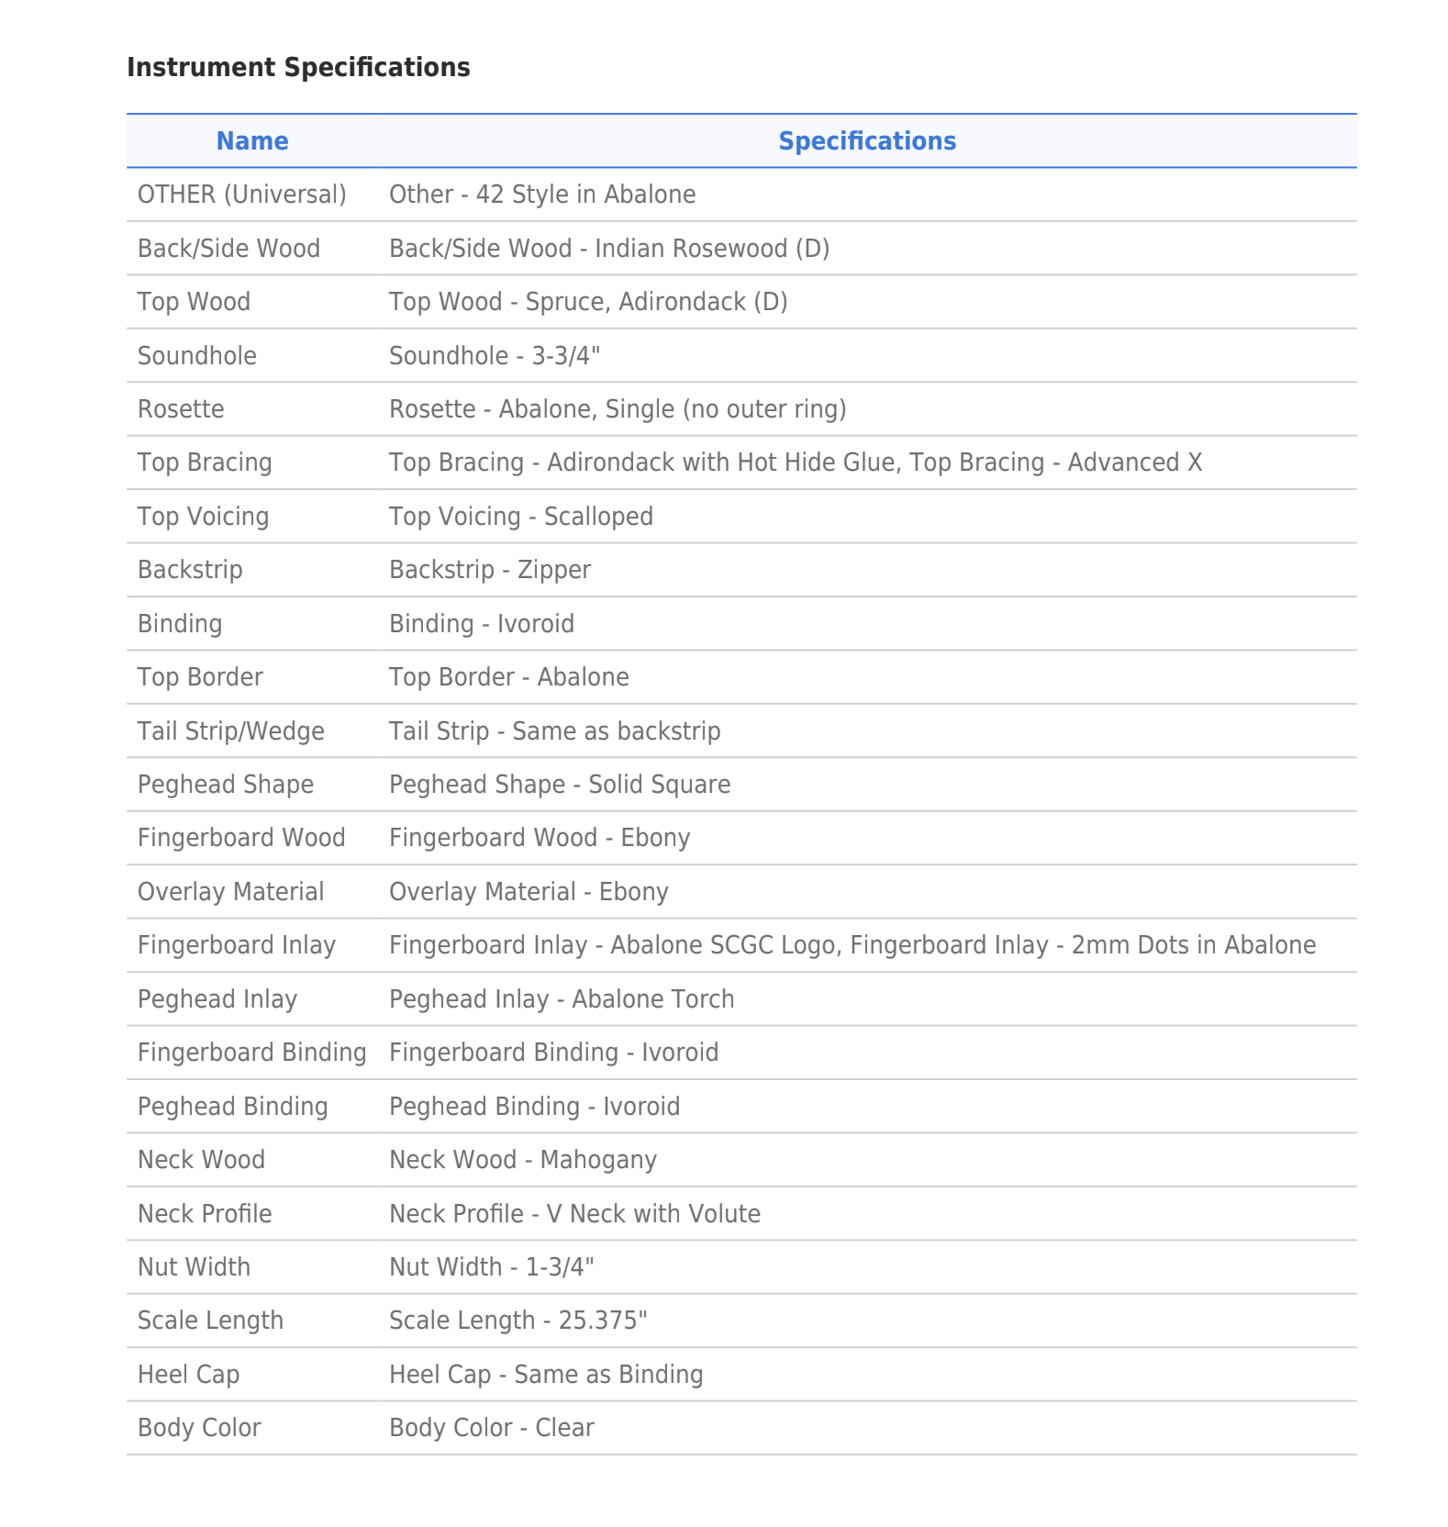Image resolution: width=1448 pixels, height=1527 pixels.
Task: Select the Scale Length - 25.375" value
Action: [x=518, y=1321]
